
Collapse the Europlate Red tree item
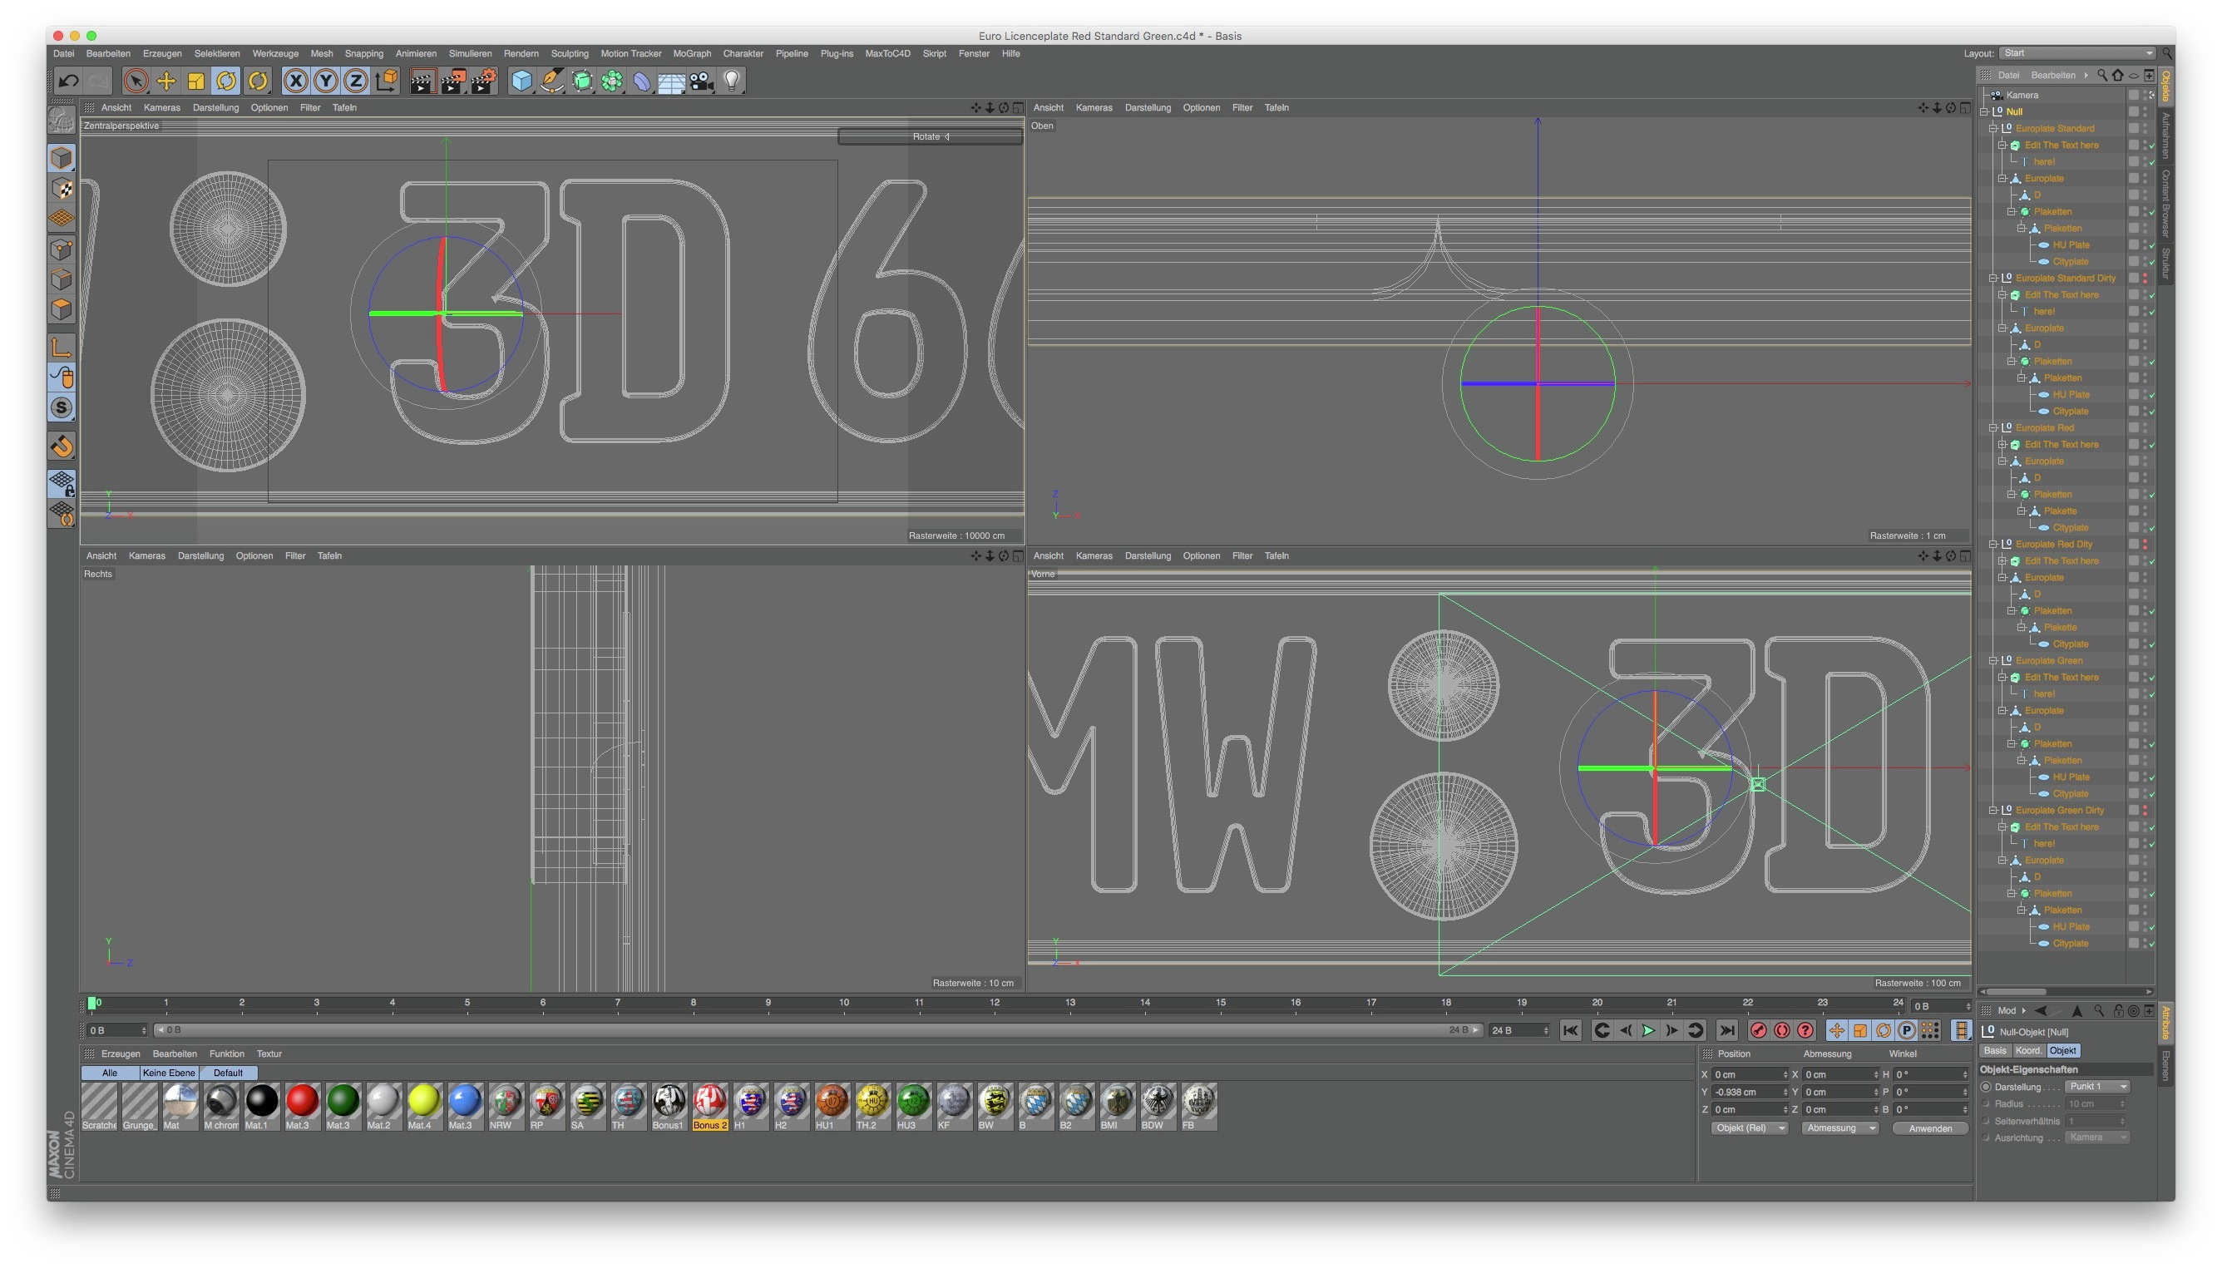coord(1993,427)
